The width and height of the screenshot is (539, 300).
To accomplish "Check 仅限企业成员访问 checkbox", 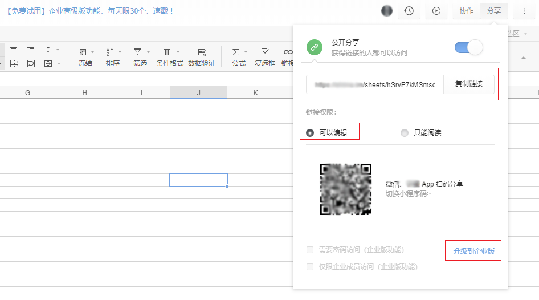I will pyautogui.click(x=310, y=267).
